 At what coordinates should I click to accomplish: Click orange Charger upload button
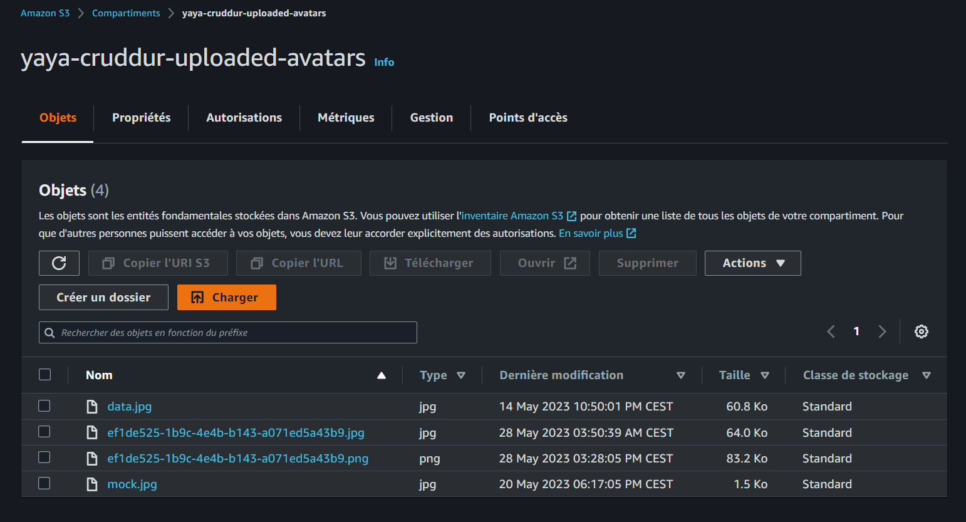pos(227,298)
